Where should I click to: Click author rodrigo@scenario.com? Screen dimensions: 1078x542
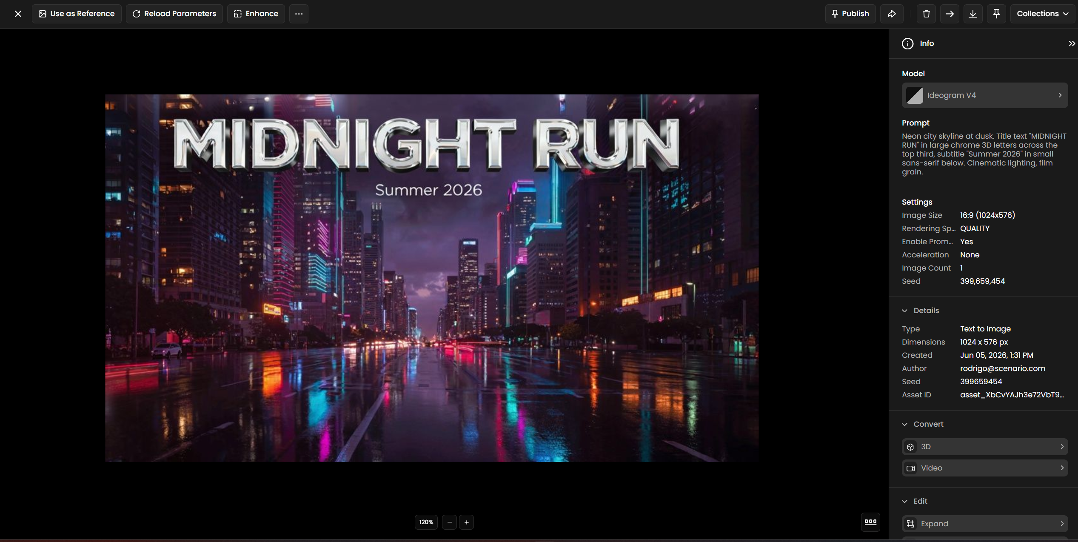[x=1003, y=368]
